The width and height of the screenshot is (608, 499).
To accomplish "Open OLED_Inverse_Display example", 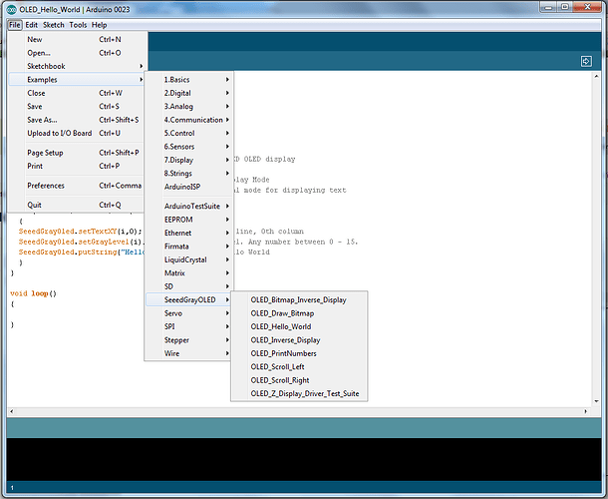I will (x=299, y=340).
